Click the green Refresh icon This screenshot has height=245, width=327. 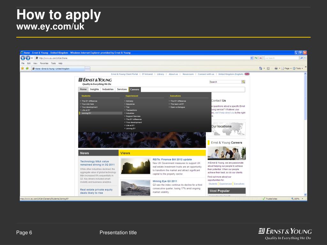coord(256,58)
